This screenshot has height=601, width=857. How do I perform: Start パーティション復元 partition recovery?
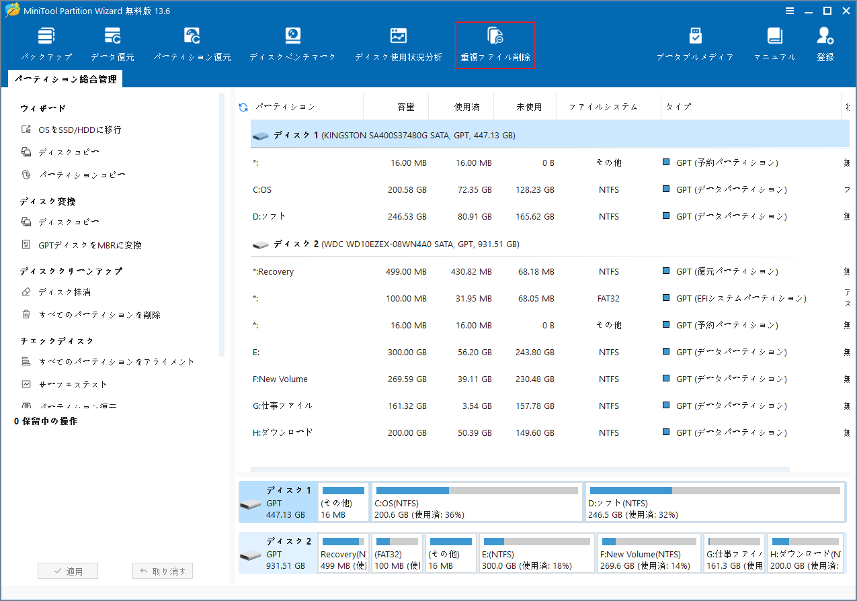coord(192,42)
